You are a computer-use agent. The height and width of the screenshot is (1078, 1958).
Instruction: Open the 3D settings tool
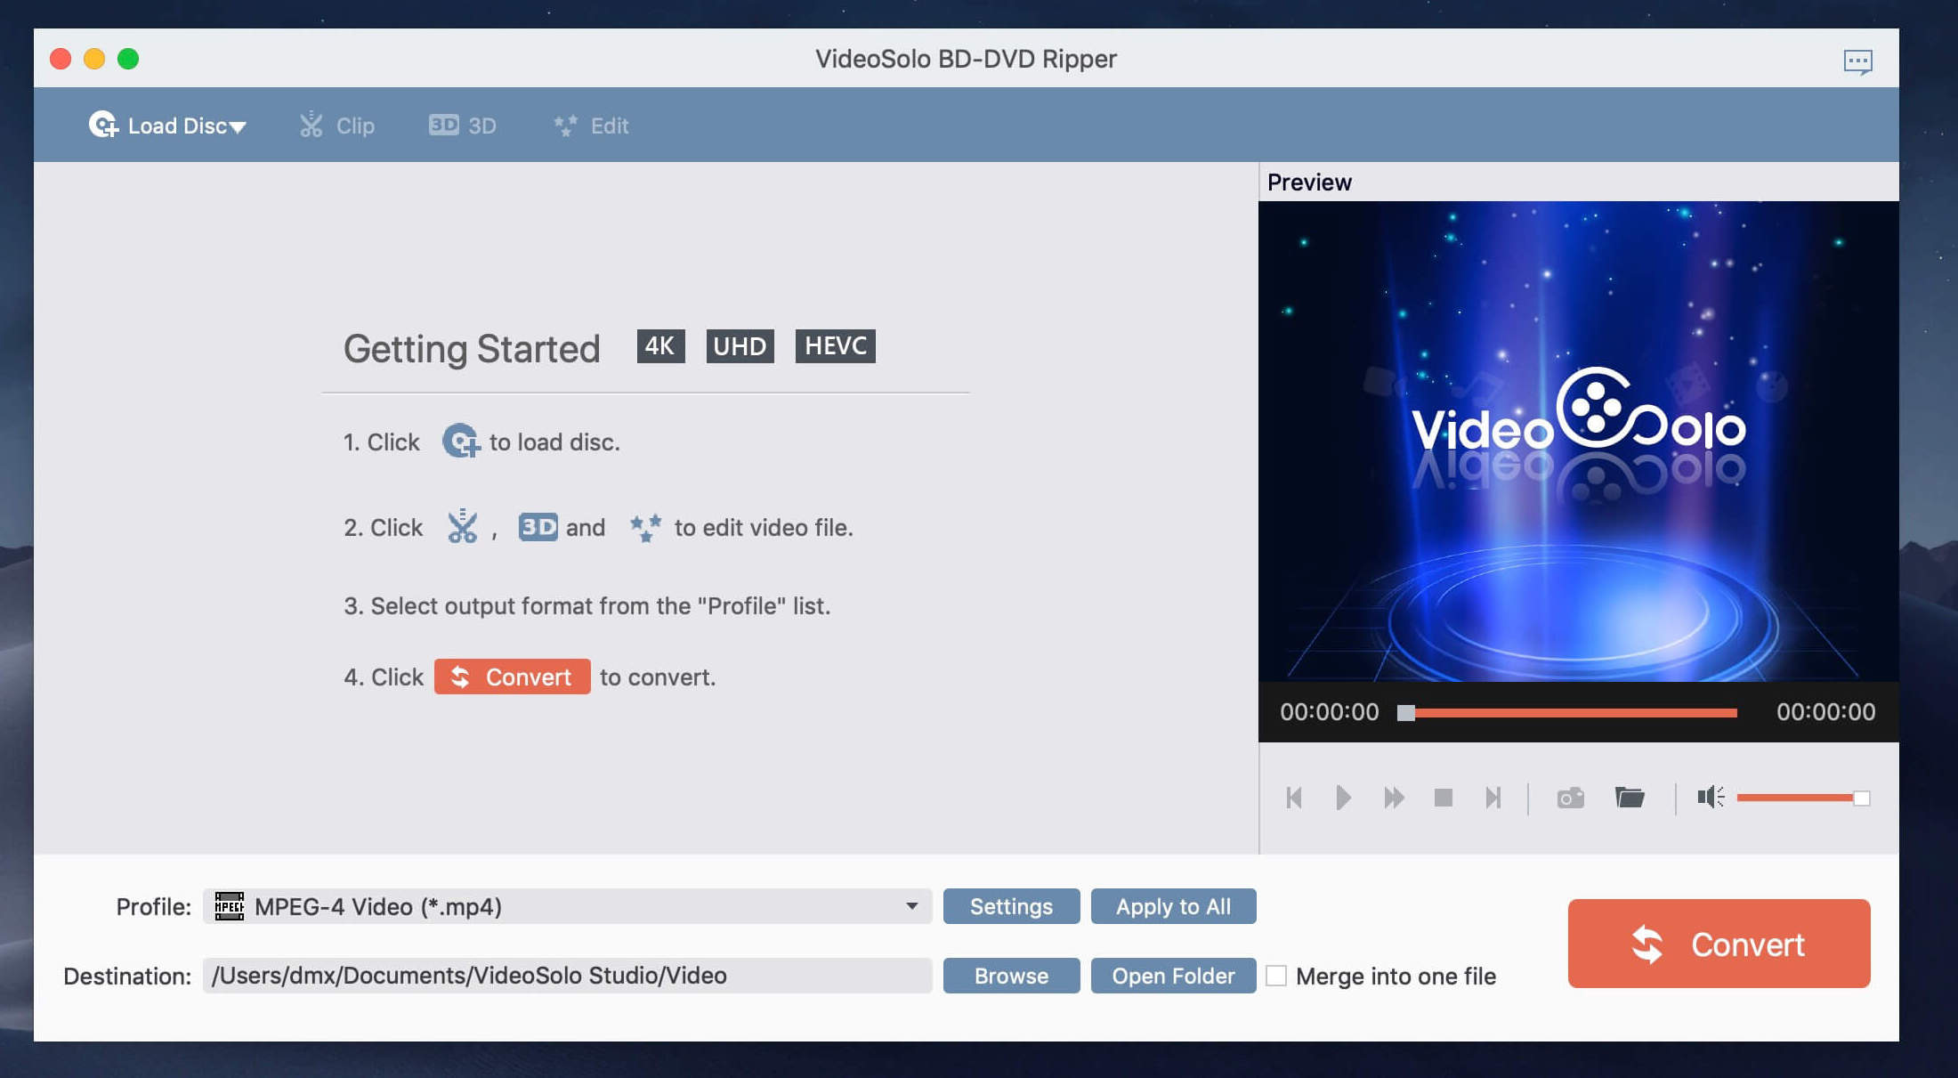(x=462, y=126)
